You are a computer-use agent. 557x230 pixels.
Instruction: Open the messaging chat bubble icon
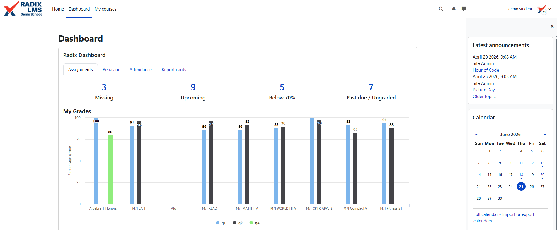464,9
